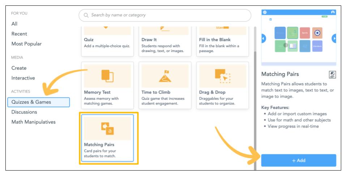This screenshot has height=176, width=347.
Task: Open the Quizzes & Games category
Action: [38, 102]
